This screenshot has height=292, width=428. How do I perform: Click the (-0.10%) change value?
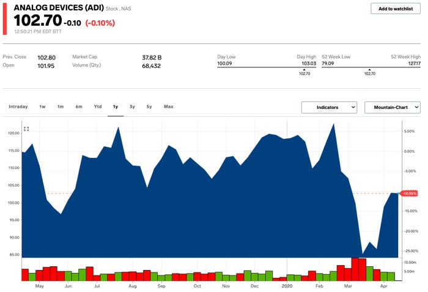tap(100, 23)
